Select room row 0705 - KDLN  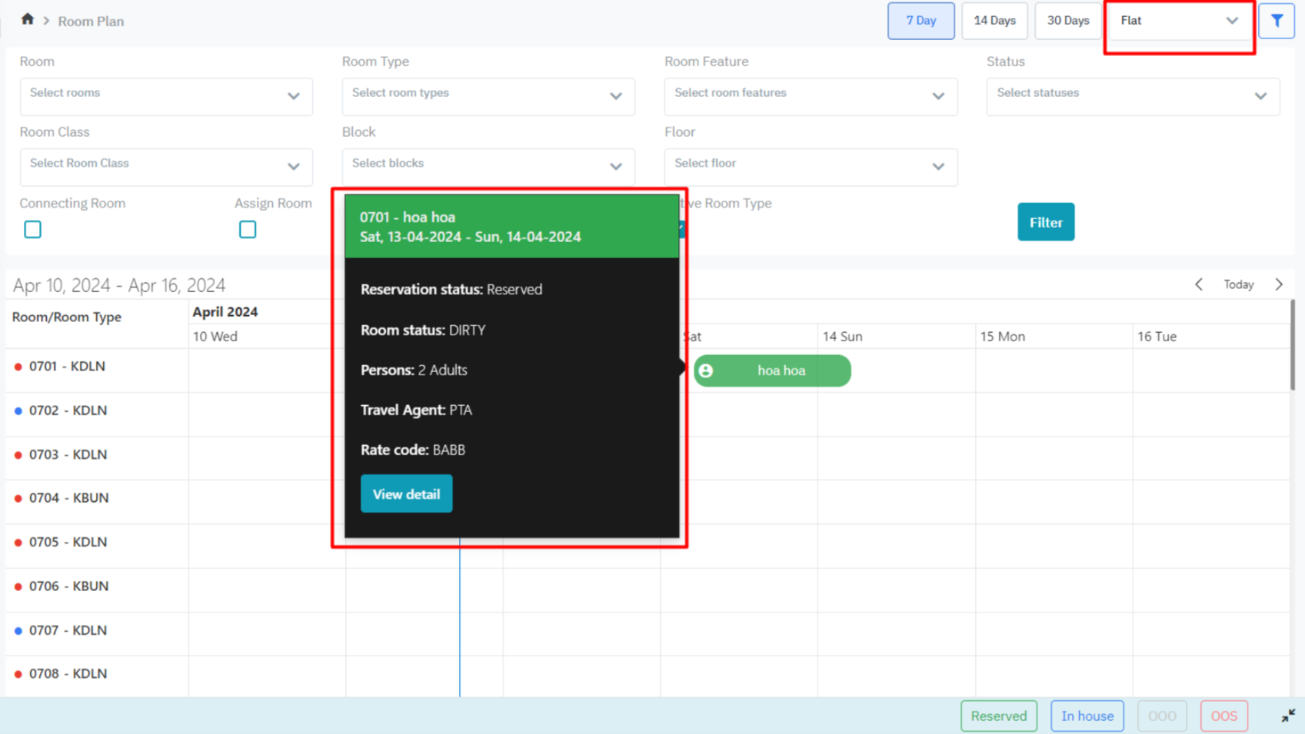tap(68, 542)
